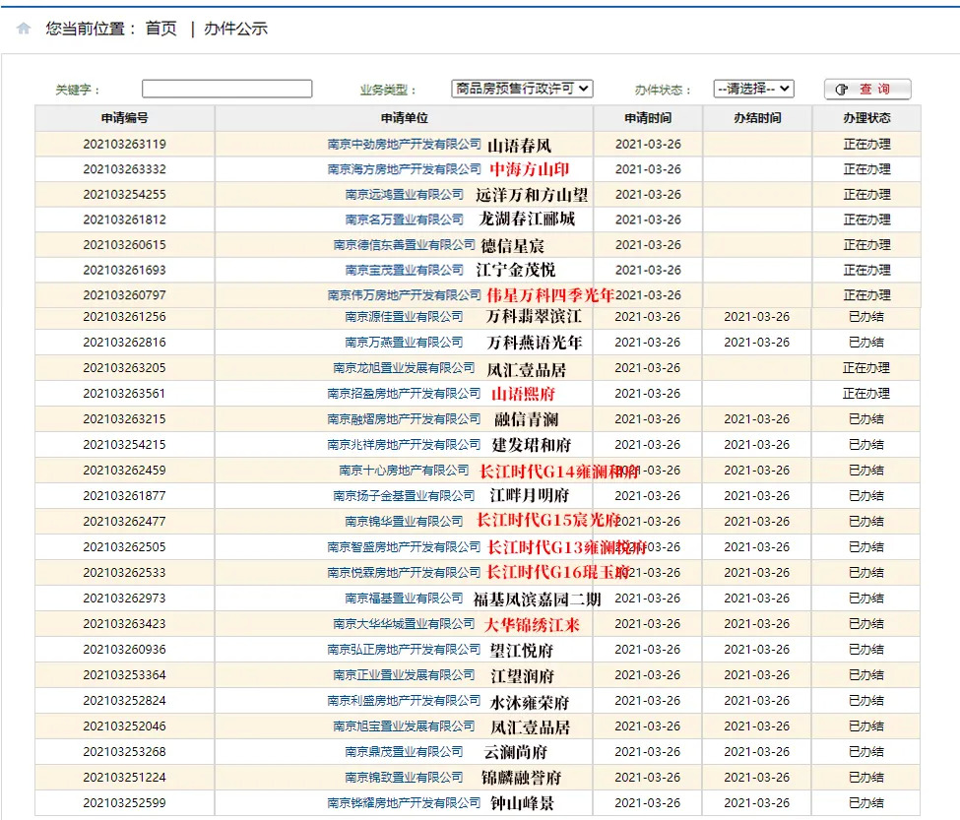Image resolution: width=960 pixels, height=820 pixels.
Task: Click the 关键字 search input field
Action: (226, 89)
